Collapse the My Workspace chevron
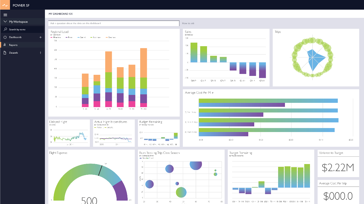 5,22
